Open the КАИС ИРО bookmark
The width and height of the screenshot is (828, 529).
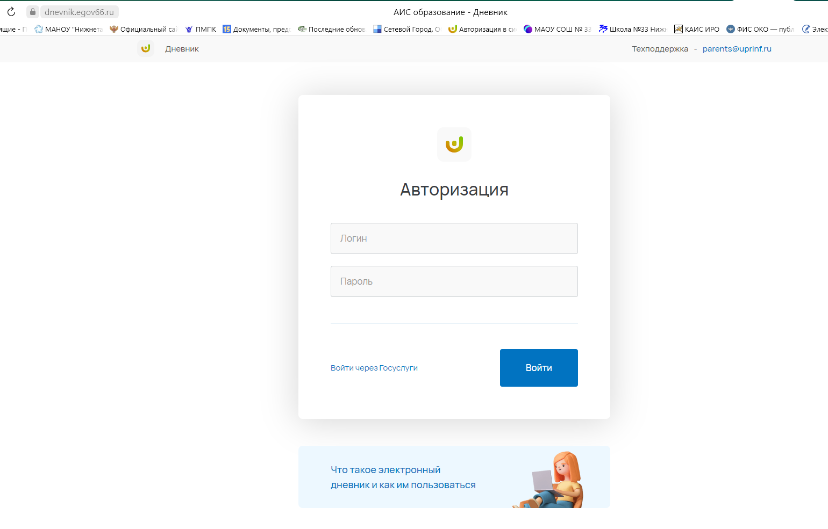click(697, 29)
